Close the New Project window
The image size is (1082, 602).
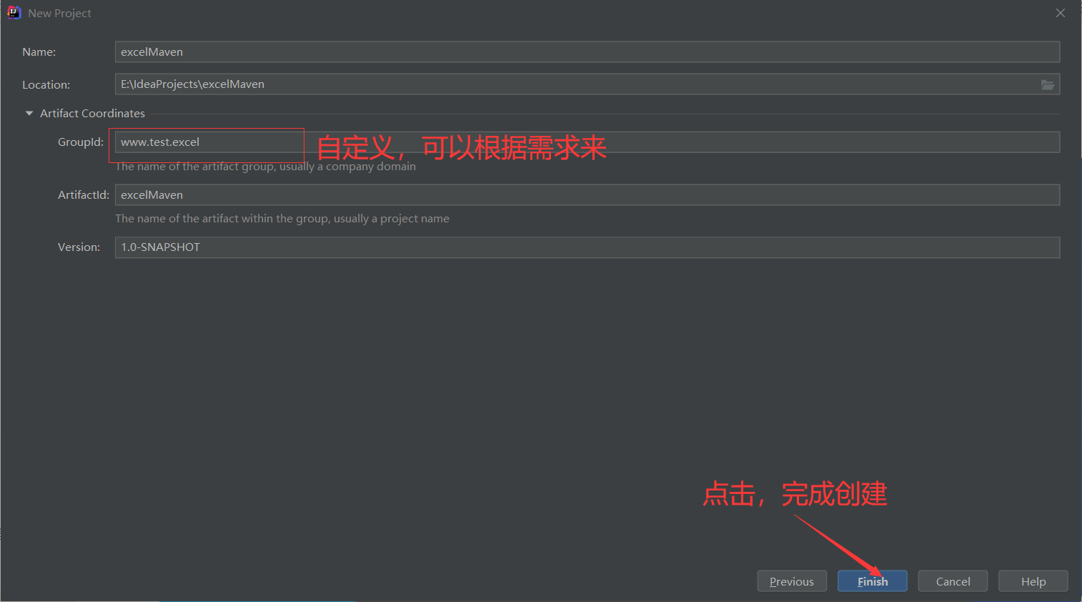tap(1060, 13)
